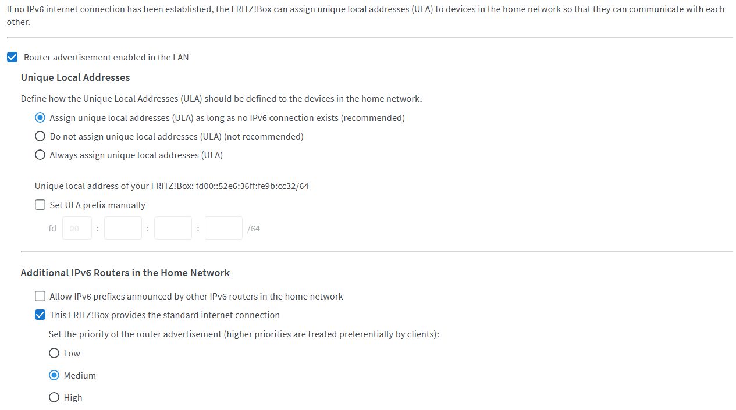The width and height of the screenshot is (736, 410).
Task: Click 'Additional IPv6 Routers in the Home Network' heading
Action: (125, 273)
